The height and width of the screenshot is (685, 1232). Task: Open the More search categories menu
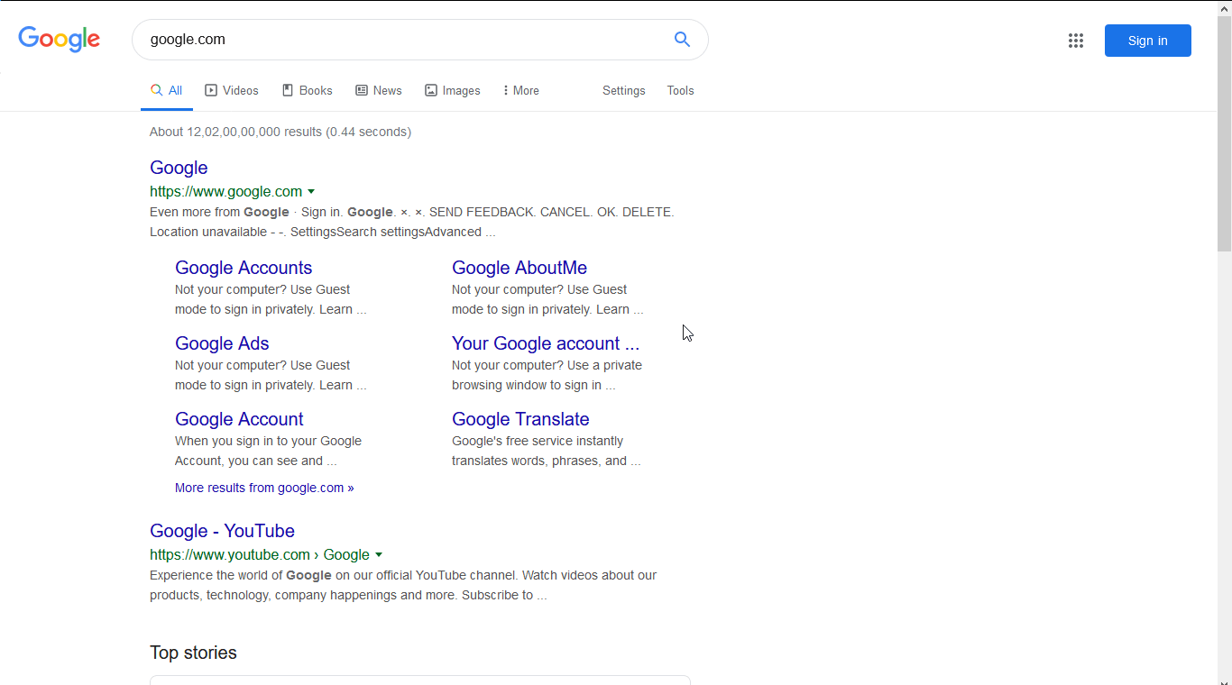[x=521, y=90]
